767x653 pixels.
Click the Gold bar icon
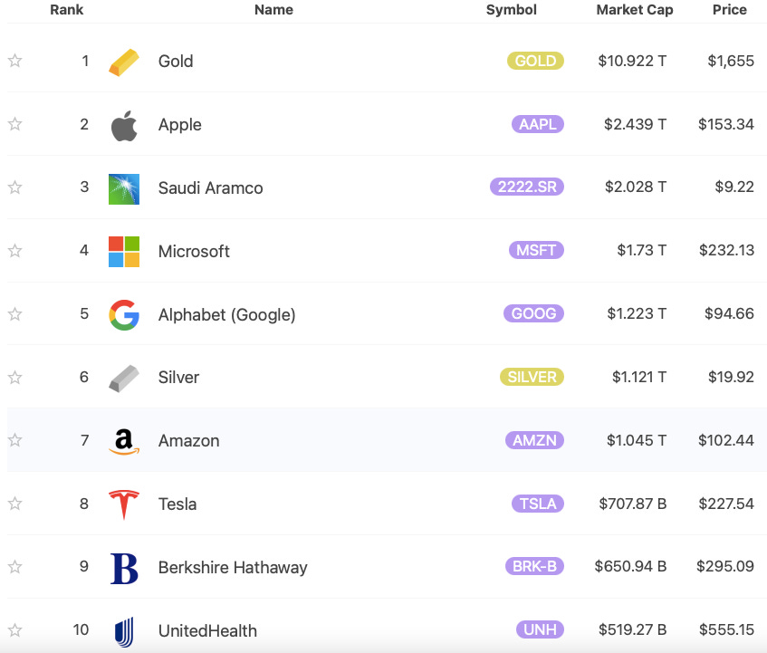124,62
